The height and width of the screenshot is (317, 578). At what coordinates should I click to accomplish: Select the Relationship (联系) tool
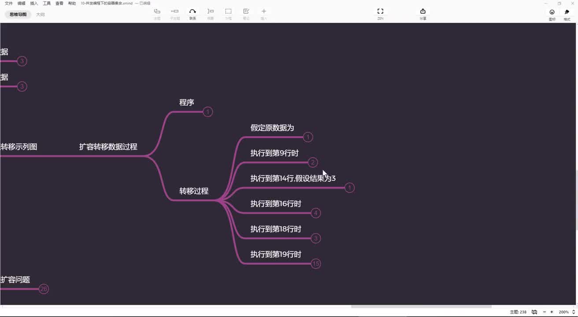pyautogui.click(x=193, y=11)
